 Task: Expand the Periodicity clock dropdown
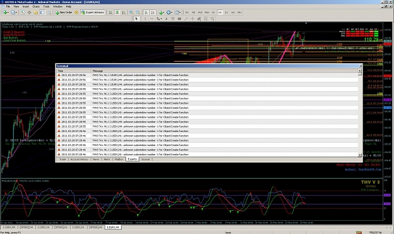point(172,13)
